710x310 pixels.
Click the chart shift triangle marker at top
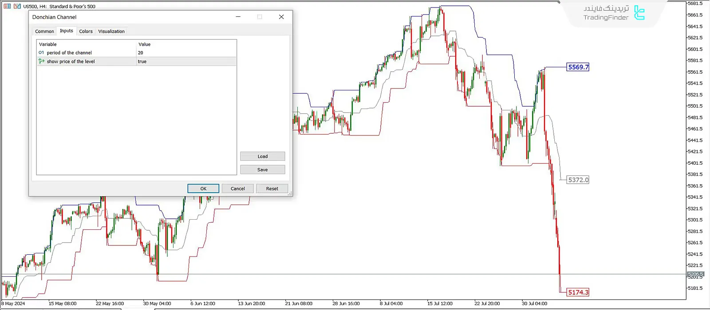(x=559, y=3)
